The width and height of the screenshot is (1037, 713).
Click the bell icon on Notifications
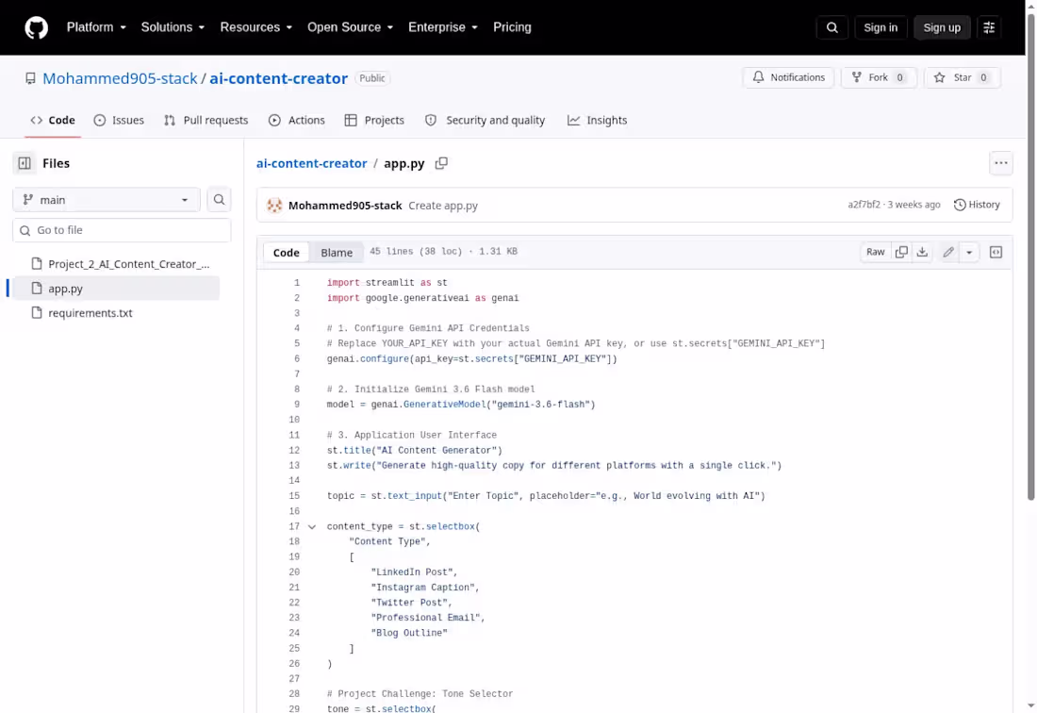coord(758,77)
